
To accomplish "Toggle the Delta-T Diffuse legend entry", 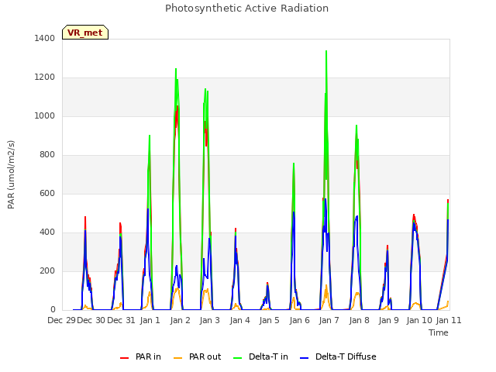I will click(338, 356).
